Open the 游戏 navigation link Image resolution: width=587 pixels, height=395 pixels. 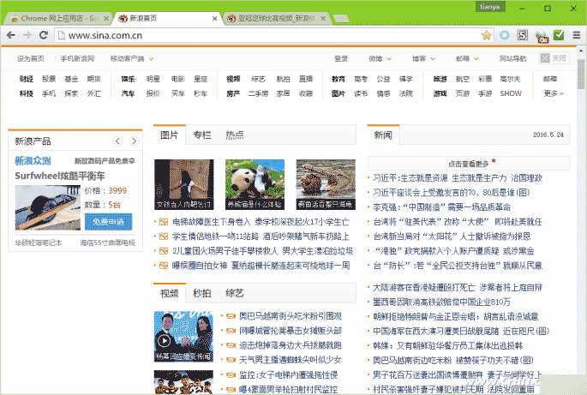coord(440,93)
